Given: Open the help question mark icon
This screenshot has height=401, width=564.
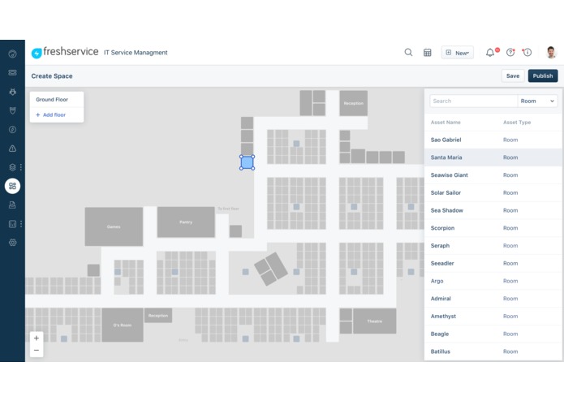Looking at the screenshot, I should pyautogui.click(x=510, y=53).
